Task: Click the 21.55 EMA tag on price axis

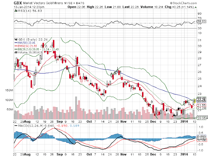Action: point(201,105)
